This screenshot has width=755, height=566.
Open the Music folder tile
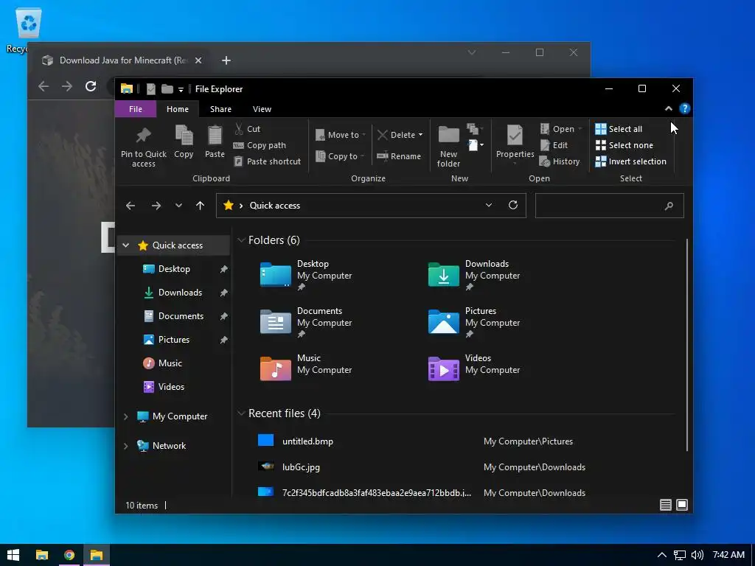pyautogui.click(x=306, y=368)
